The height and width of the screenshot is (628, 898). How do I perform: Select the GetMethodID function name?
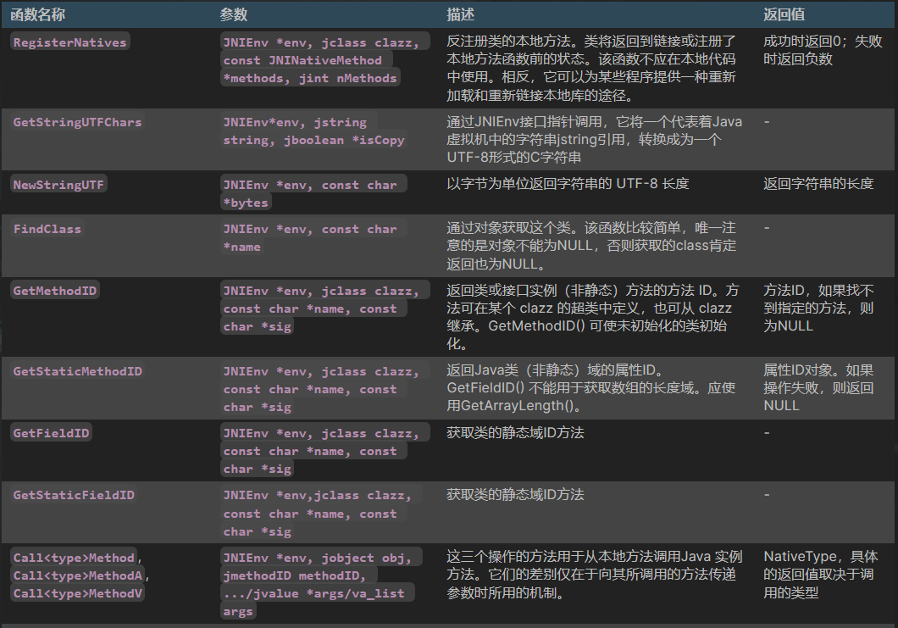pos(55,291)
